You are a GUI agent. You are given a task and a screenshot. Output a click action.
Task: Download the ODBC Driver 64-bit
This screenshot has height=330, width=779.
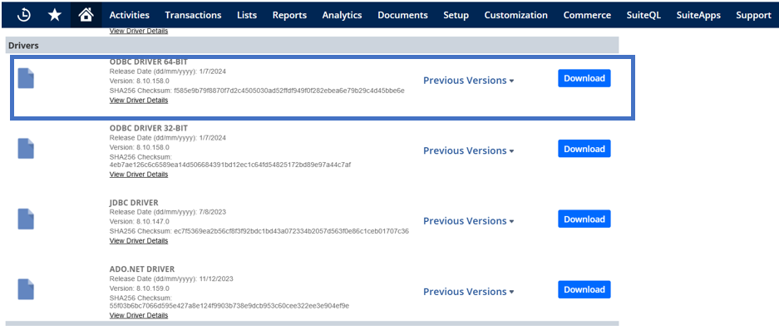click(584, 78)
